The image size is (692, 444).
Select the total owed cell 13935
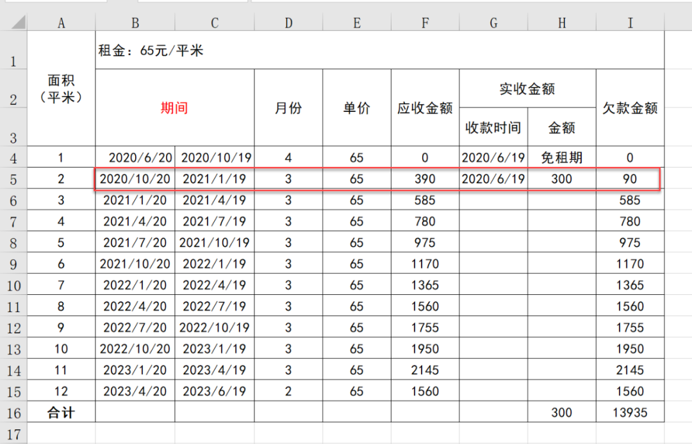pos(630,413)
